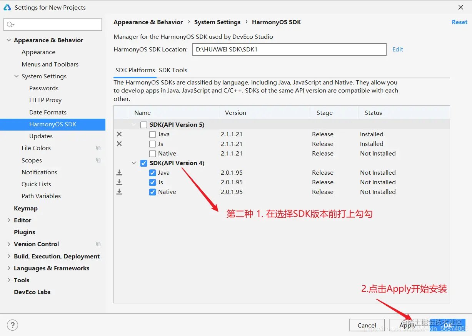Click the search magnifier icon in settings search

pos(10,25)
